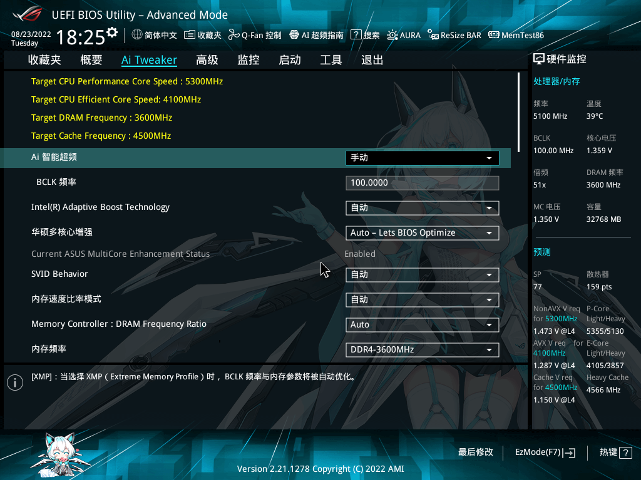Click the EzMode(F7) button text
641x480 pixels.
[x=538, y=452]
